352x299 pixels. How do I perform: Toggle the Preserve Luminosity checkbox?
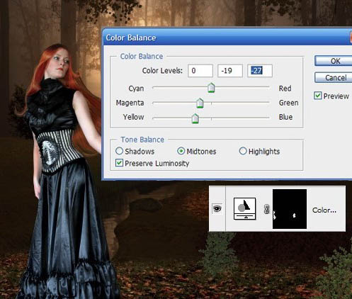(119, 163)
